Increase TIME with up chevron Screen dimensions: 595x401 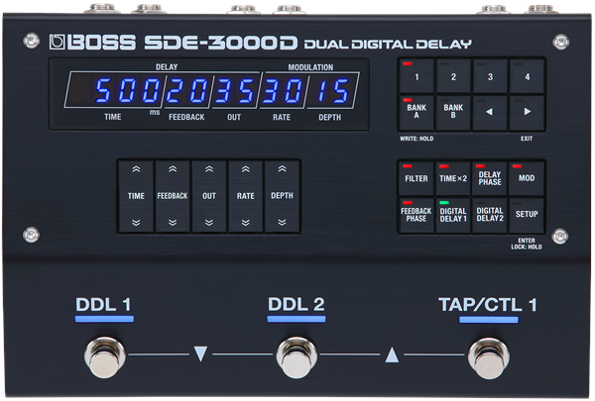coord(136,169)
